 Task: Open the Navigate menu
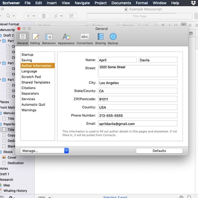(82, 3)
